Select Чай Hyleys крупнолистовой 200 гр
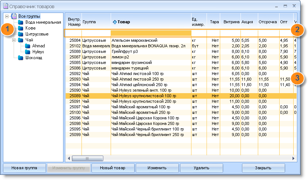 point(181,101)
